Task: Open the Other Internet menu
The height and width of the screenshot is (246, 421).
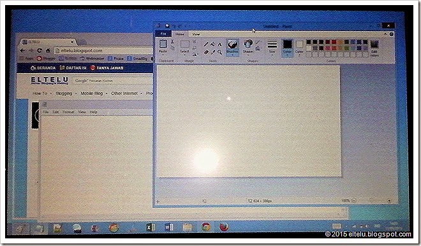Action: (124, 93)
